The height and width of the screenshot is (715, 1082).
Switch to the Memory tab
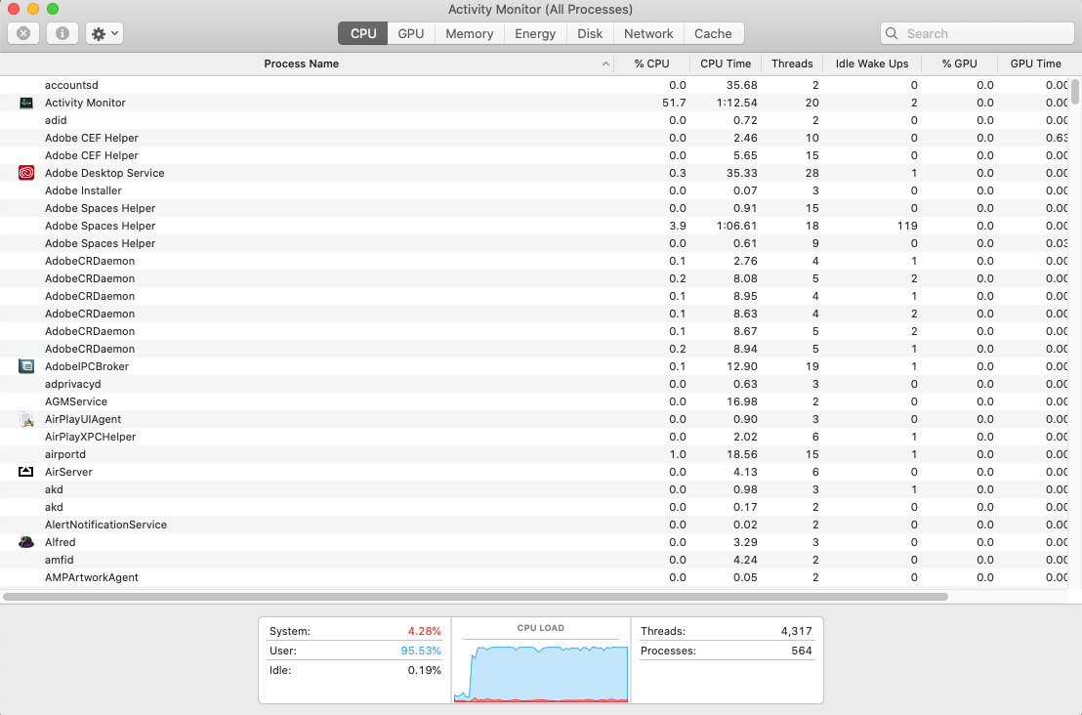click(470, 33)
